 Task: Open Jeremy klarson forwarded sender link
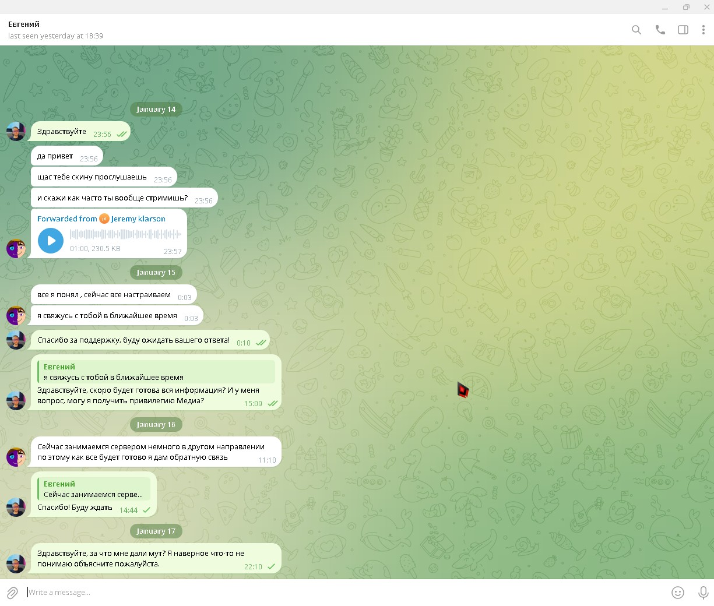(138, 219)
